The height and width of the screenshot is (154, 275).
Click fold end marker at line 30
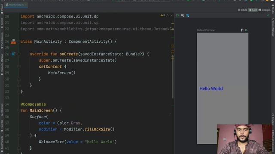pos(19,79)
